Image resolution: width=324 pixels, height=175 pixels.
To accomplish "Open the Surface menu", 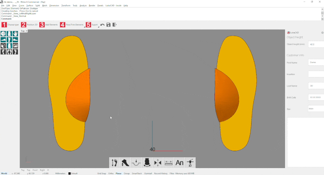I will [x=30, y=5].
